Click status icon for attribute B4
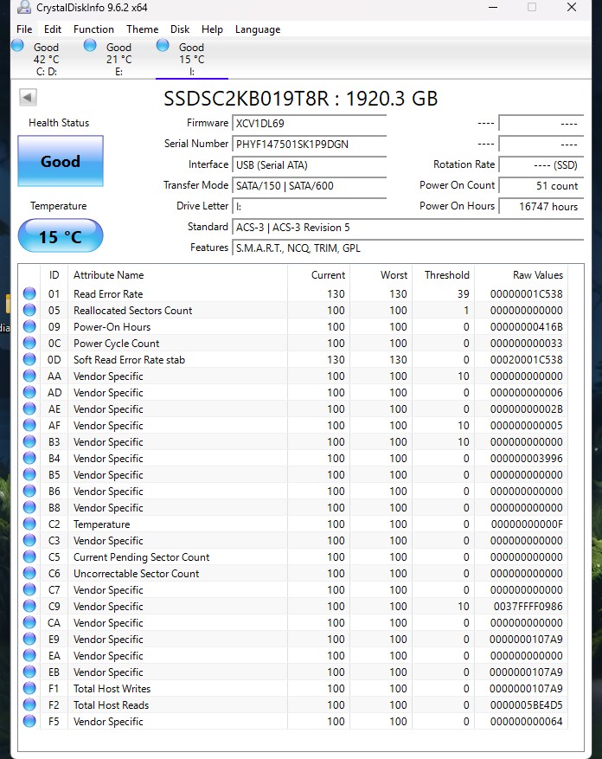 [29, 458]
